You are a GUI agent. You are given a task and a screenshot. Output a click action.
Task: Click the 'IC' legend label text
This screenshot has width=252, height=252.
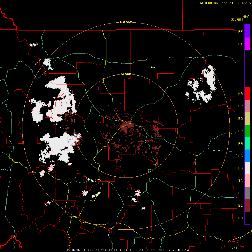(x=240, y=181)
